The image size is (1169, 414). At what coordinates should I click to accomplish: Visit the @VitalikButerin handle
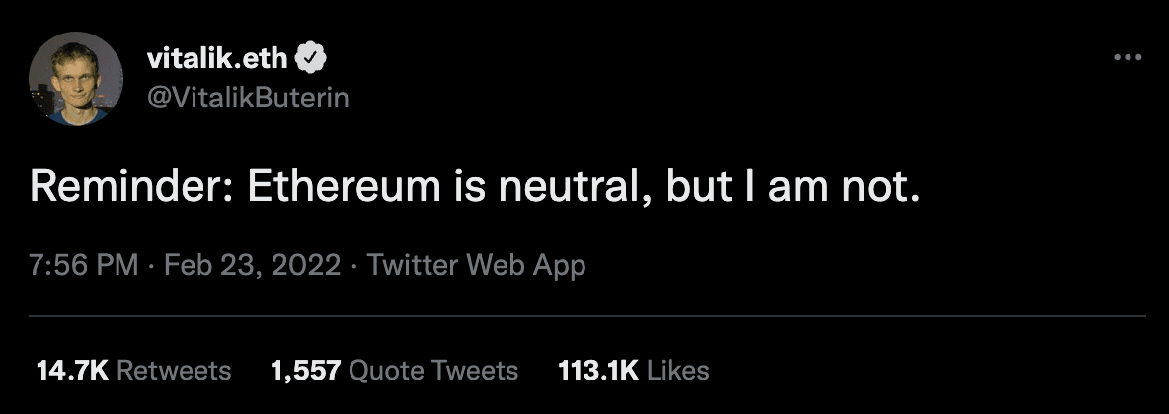click(x=247, y=99)
